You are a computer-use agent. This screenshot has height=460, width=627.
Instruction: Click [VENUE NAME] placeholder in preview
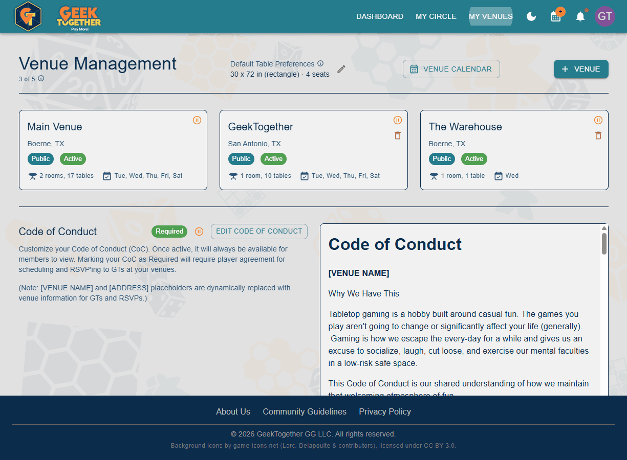click(359, 273)
